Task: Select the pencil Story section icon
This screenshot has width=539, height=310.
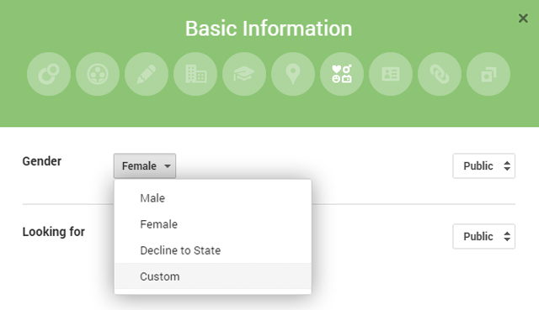Action: point(147,74)
